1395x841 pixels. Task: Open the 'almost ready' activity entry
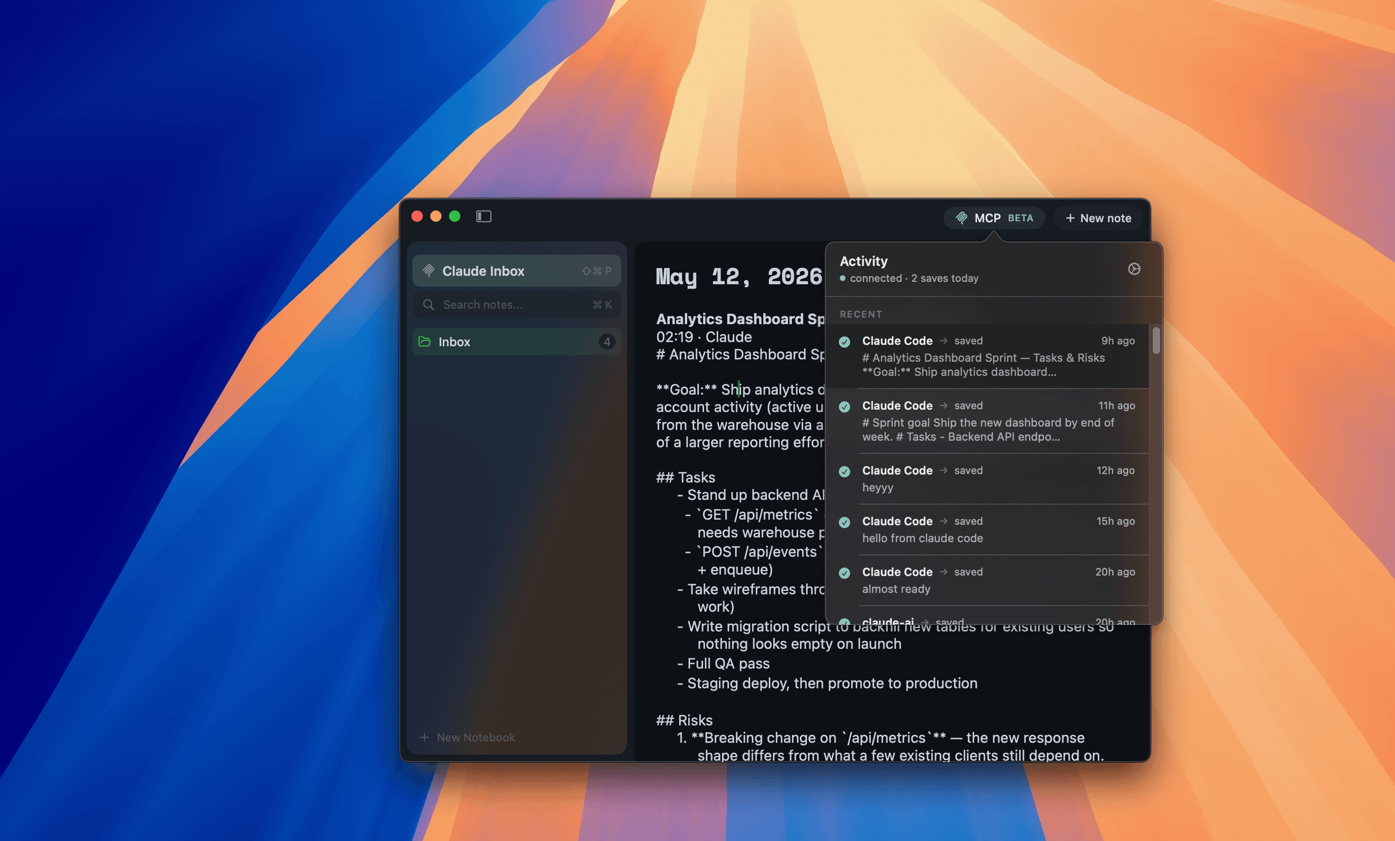[x=987, y=580]
